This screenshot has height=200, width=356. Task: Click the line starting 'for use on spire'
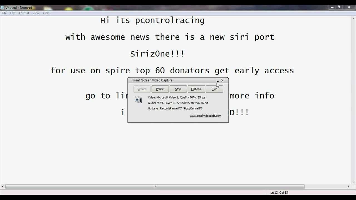pos(172,71)
